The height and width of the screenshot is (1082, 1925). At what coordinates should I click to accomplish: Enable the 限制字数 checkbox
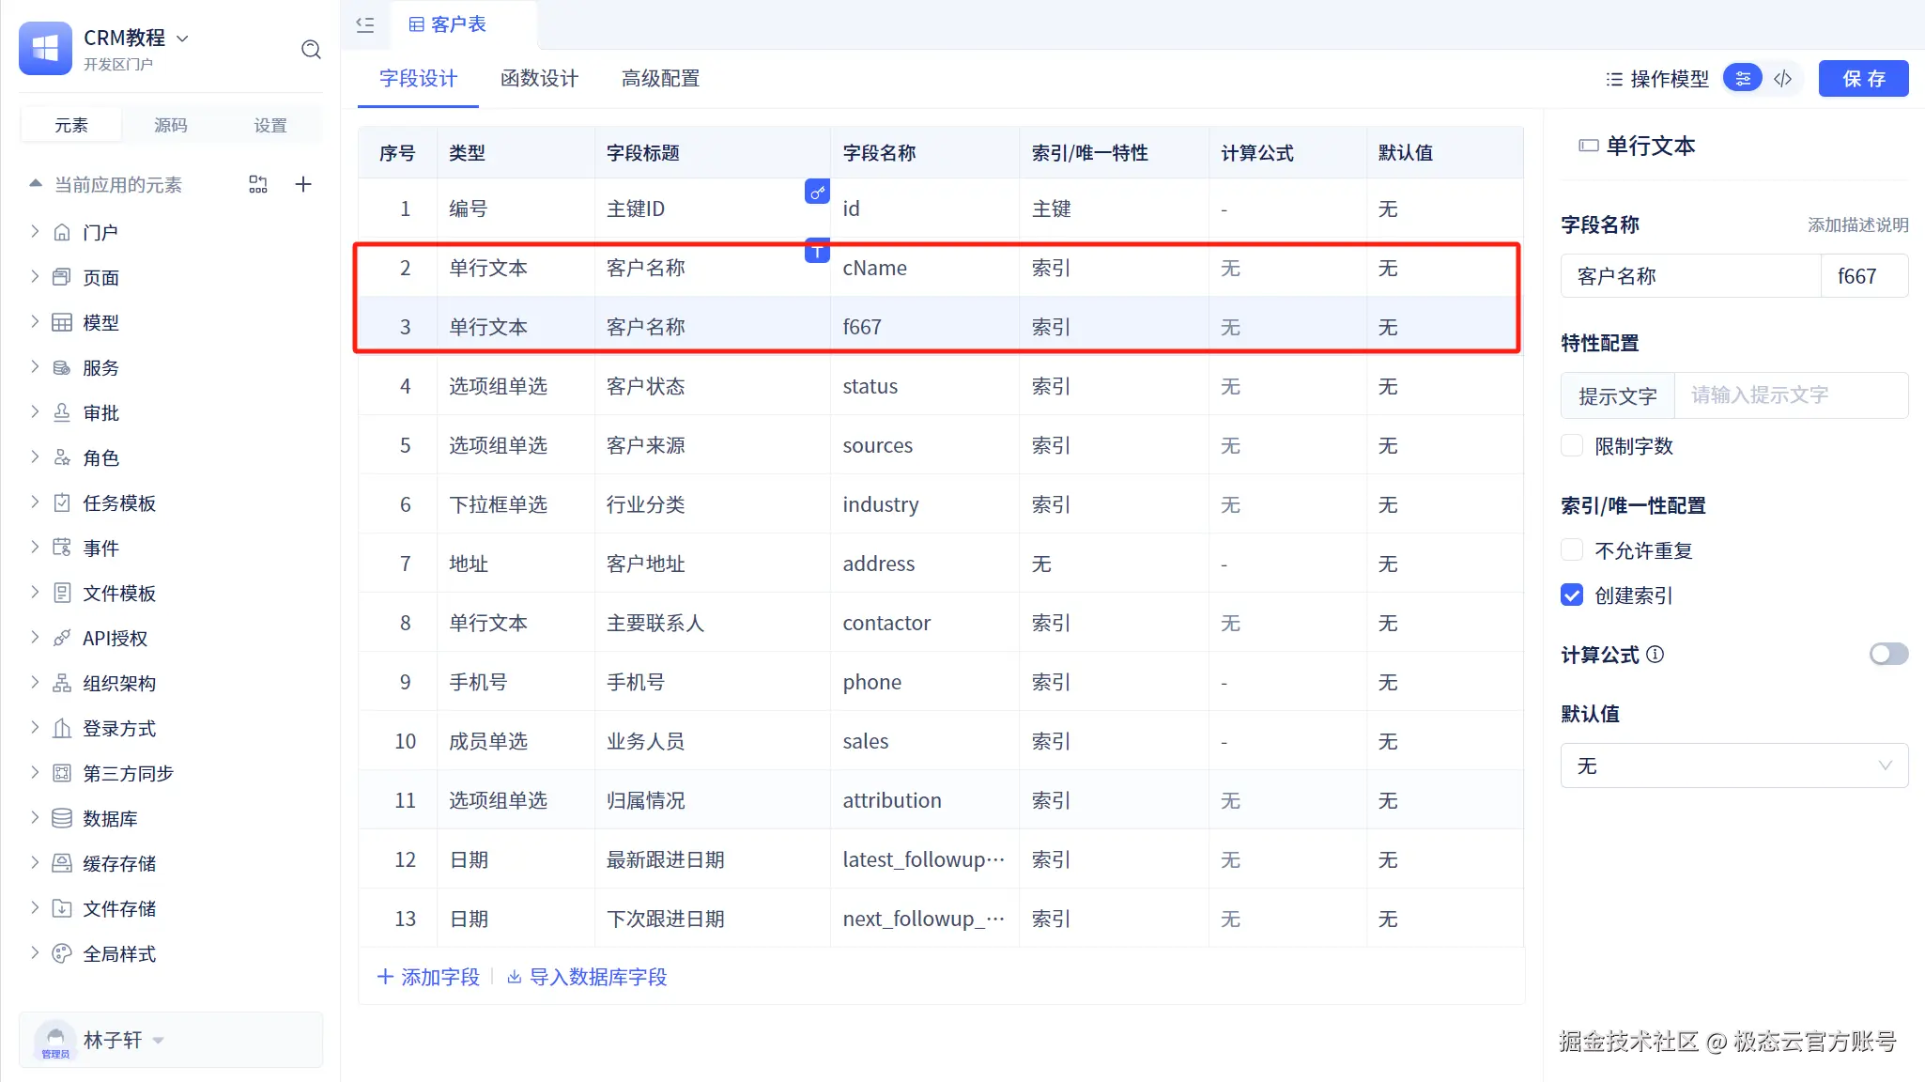tap(1572, 445)
